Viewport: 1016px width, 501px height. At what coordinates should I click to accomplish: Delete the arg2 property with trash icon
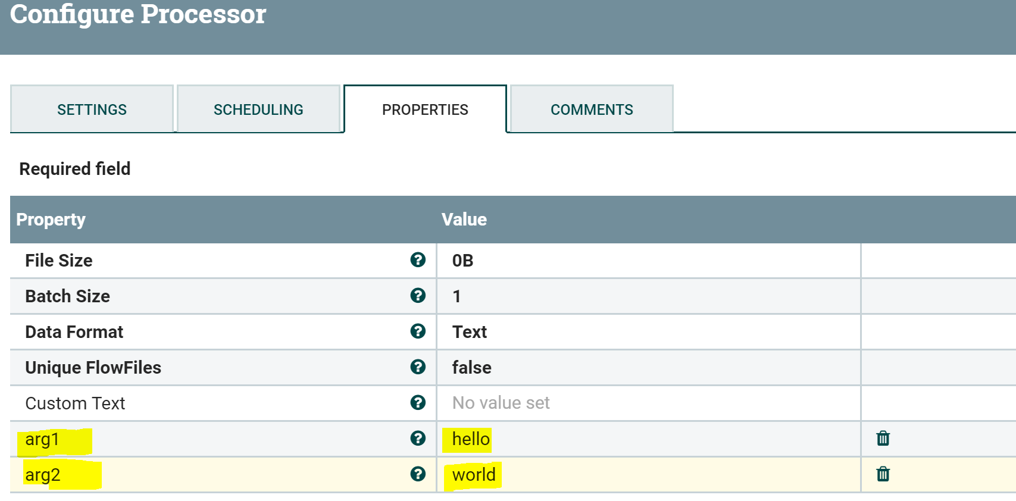(x=883, y=474)
